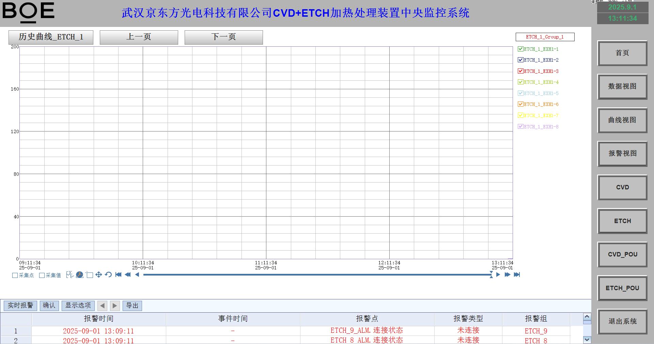Open the 曲线视图 page
The height and width of the screenshot is (344, 654).
pyautogui.click(x=622, y=120)
